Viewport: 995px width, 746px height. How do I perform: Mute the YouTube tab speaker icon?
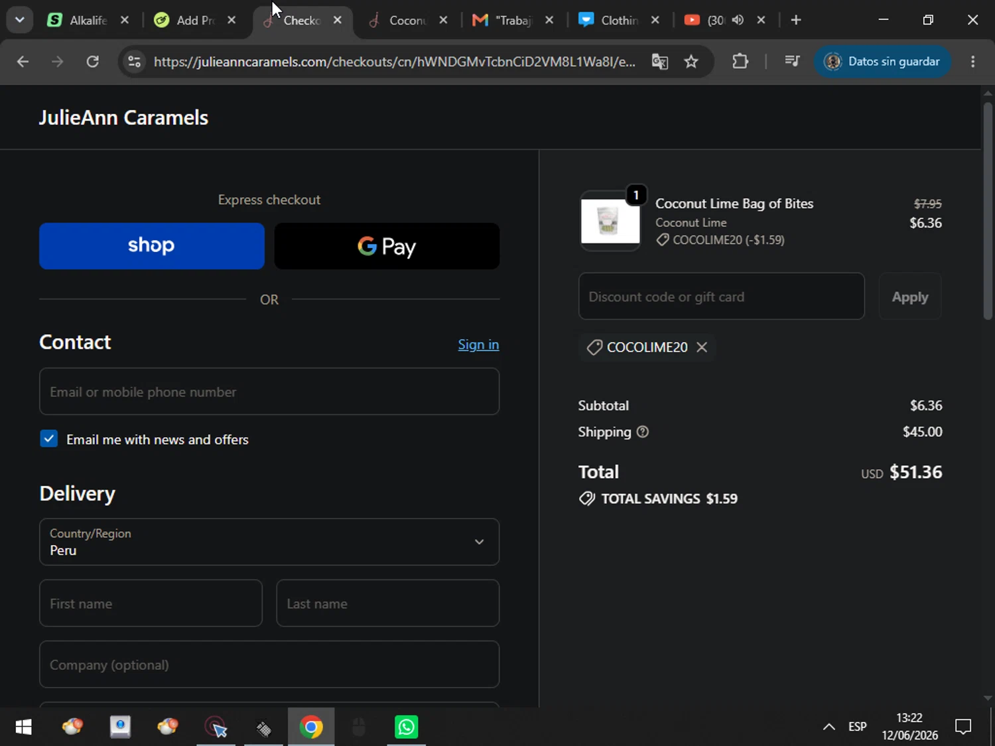738,20
